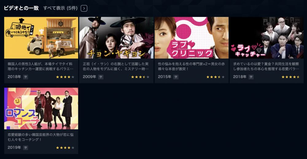Click the star rating on the ラブクリニック card
Viewport: 307px width, 159px height.
216,77
